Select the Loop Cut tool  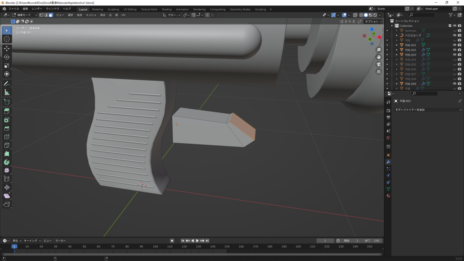7,137
